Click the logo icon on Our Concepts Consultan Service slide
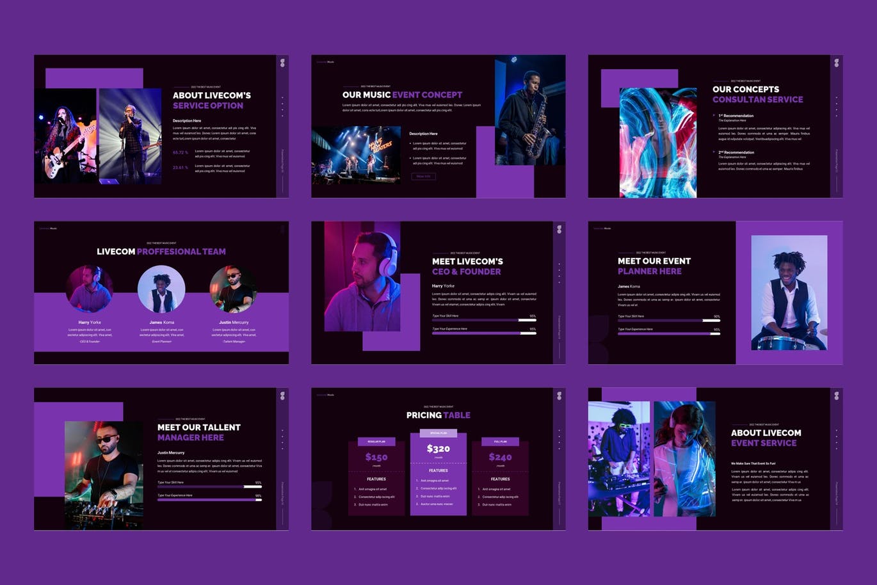The width and height of the screenshot is (877, 585). pyautogui.click(x=836, y=63)
